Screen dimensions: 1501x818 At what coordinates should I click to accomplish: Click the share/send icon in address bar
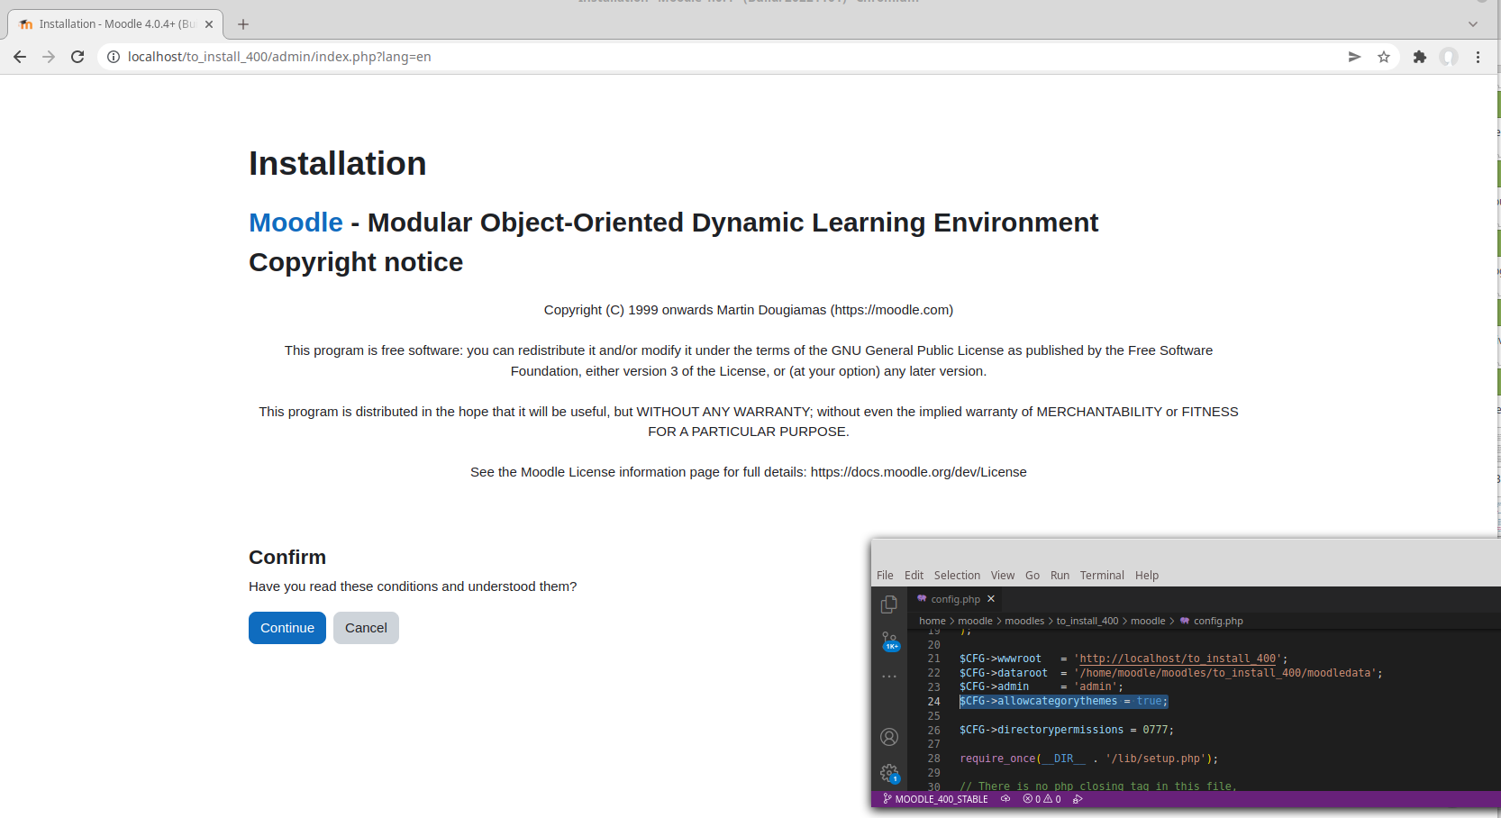pos(1354,57)
